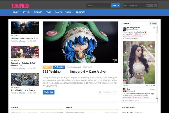Open the Projects menu

point(81,12)
